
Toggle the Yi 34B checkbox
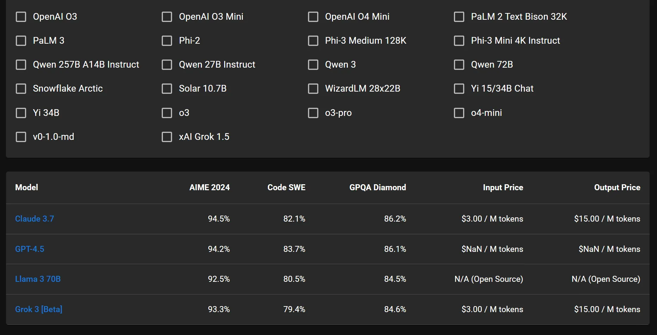click(x=21, y=113)
